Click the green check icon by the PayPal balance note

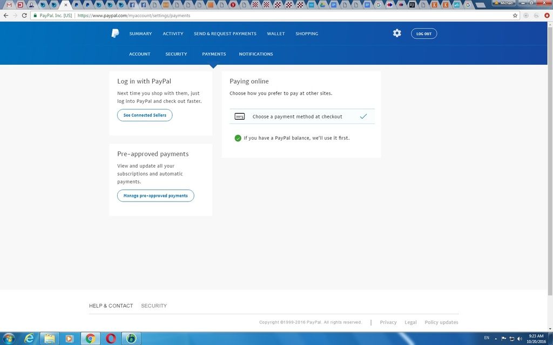[x=238, y=138]
